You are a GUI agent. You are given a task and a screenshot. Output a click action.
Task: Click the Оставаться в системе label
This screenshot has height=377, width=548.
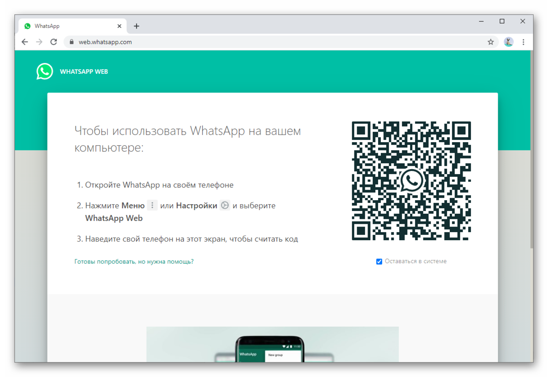[x=416, y=262]
